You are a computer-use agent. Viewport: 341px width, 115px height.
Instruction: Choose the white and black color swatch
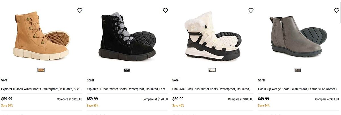(212, 70)
